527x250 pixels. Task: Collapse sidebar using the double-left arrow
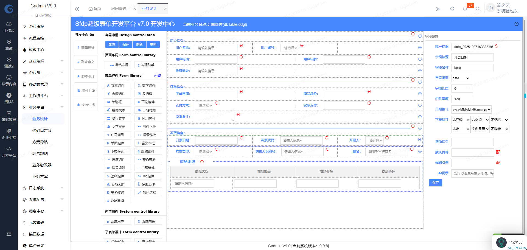tap(77, 9)
